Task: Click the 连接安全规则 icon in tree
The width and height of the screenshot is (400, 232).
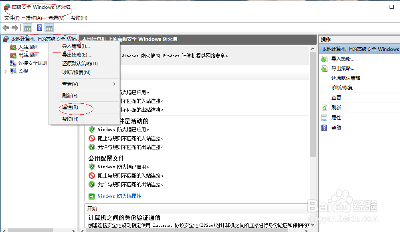Action: tap(13, 63)
